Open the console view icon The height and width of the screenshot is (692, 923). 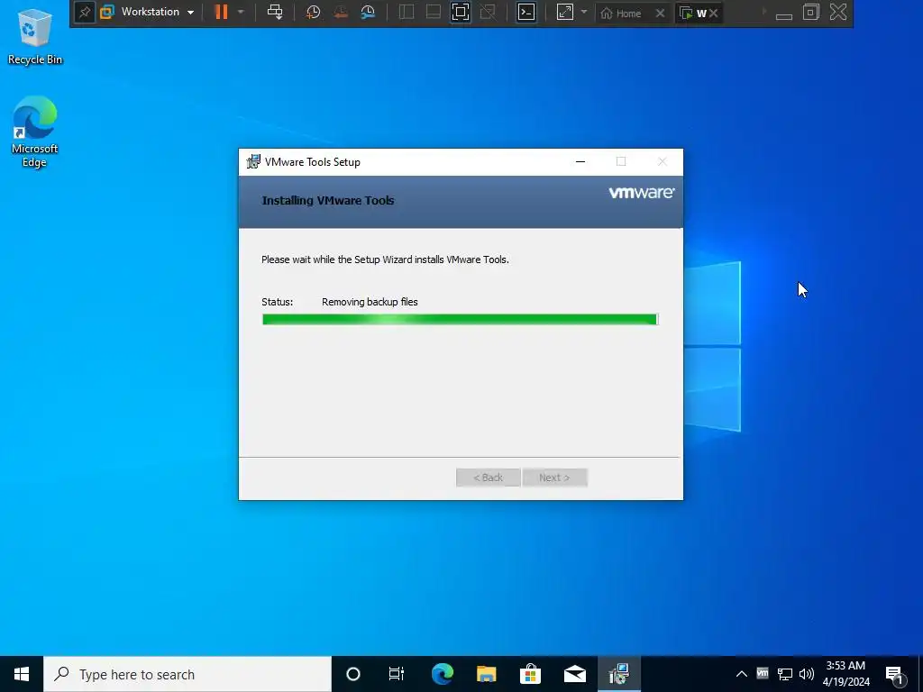(526, 12)
